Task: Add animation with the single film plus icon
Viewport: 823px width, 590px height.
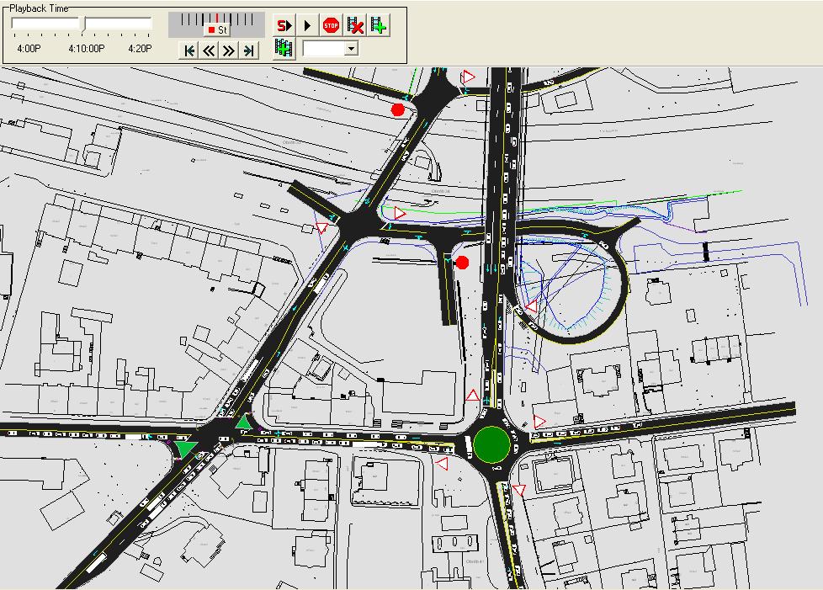Action: pos(379,25)
